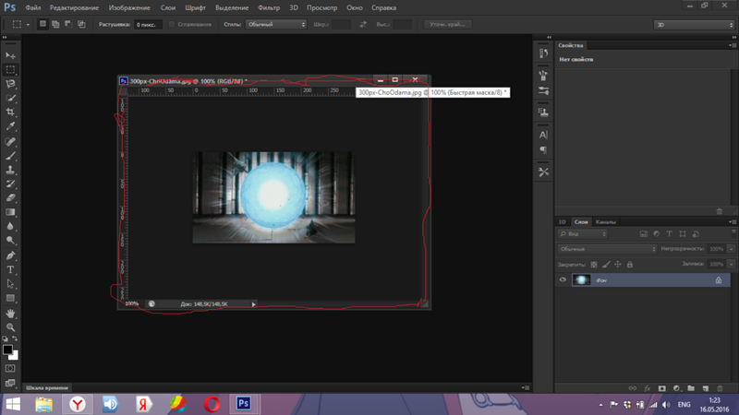739x415 pixels.
Task: Enable the Сглаживание checkbox
Action: pos(172,25)
